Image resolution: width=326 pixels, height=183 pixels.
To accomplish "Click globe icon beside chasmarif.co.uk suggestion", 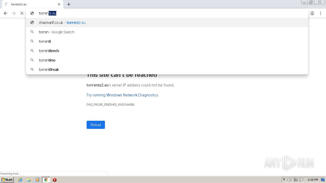I will (32, 22).
